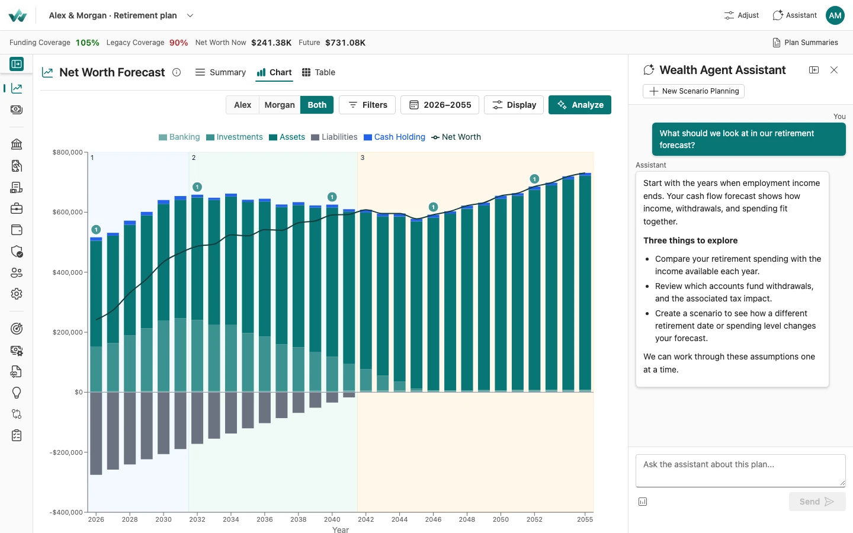
Task: Click the event marker above 2026 bar
Action: pyautogui.click(x=96, y=230)
